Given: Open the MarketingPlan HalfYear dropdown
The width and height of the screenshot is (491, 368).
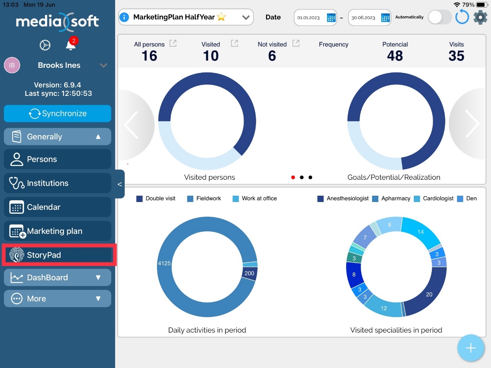Looking at the screenshot, I should coord(245,17).
